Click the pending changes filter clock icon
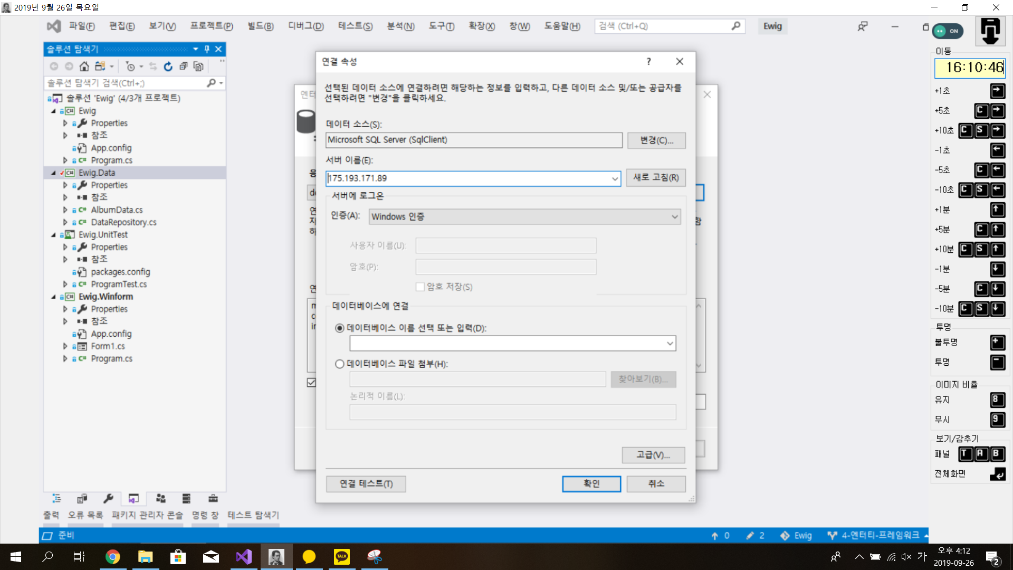This screenshot has height=570, width=1013. pos(130,66)
